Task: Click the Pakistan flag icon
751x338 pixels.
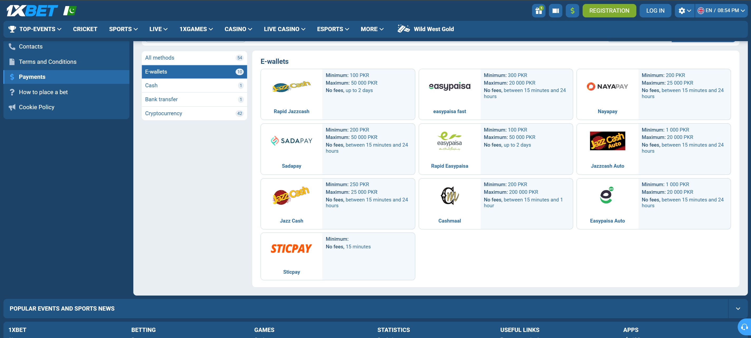Action: (70, 11)
